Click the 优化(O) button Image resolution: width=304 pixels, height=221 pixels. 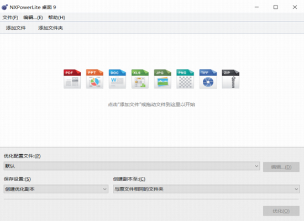coord(281,211)
